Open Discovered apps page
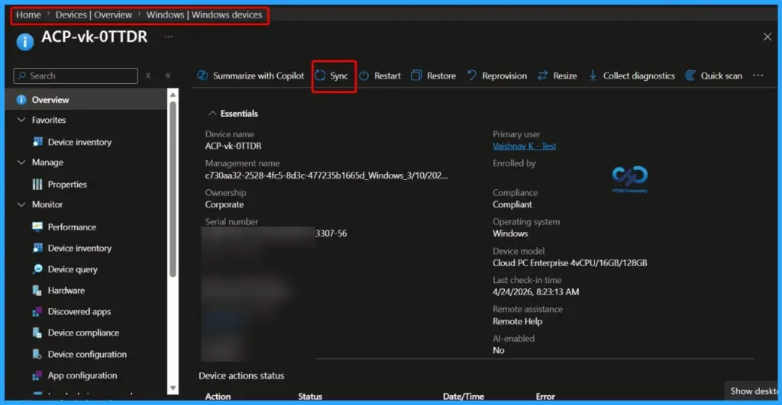The image size is (782, 405). click(79, 312)
